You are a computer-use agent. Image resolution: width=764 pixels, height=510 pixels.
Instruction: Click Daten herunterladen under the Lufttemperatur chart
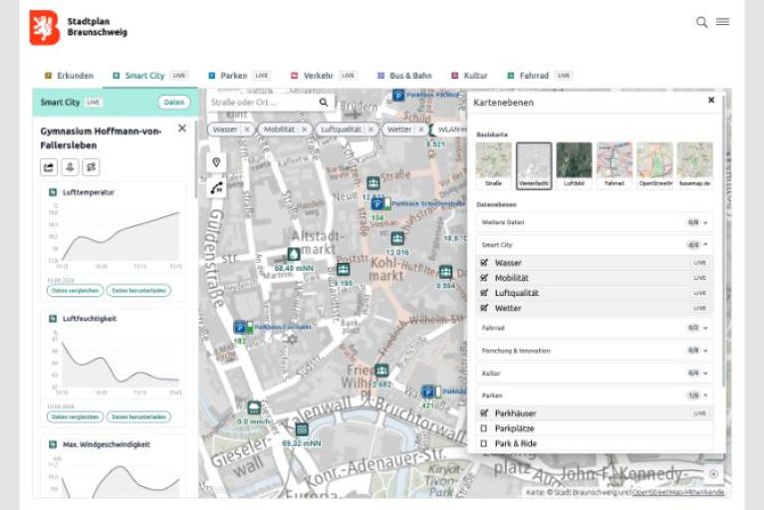click(x=138, y=290)
